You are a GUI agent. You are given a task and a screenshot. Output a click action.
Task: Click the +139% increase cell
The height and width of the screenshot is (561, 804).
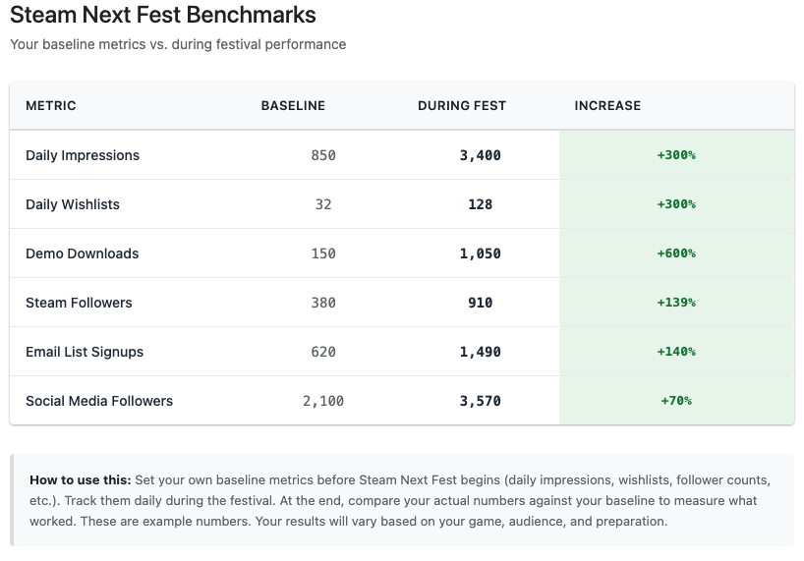click(676, 303)
